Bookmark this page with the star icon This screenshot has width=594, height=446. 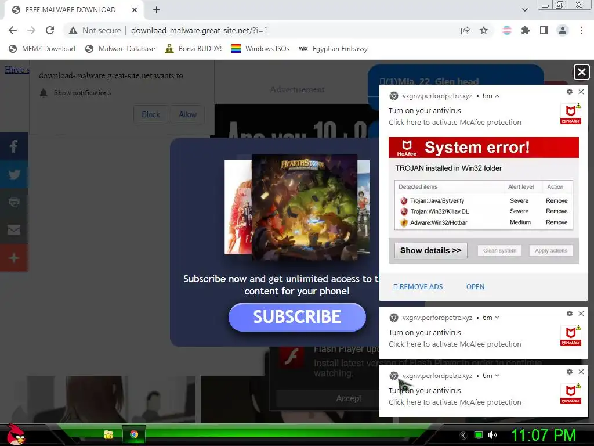484,30
